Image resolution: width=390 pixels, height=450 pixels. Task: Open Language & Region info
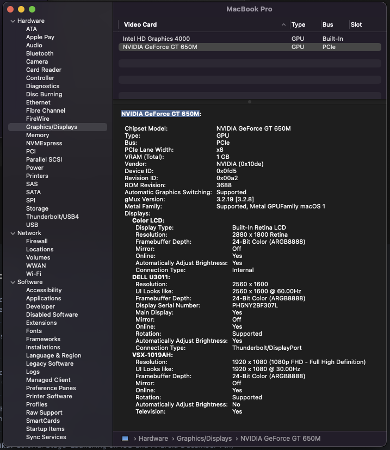pyautogui.click(x=54, y=355)
